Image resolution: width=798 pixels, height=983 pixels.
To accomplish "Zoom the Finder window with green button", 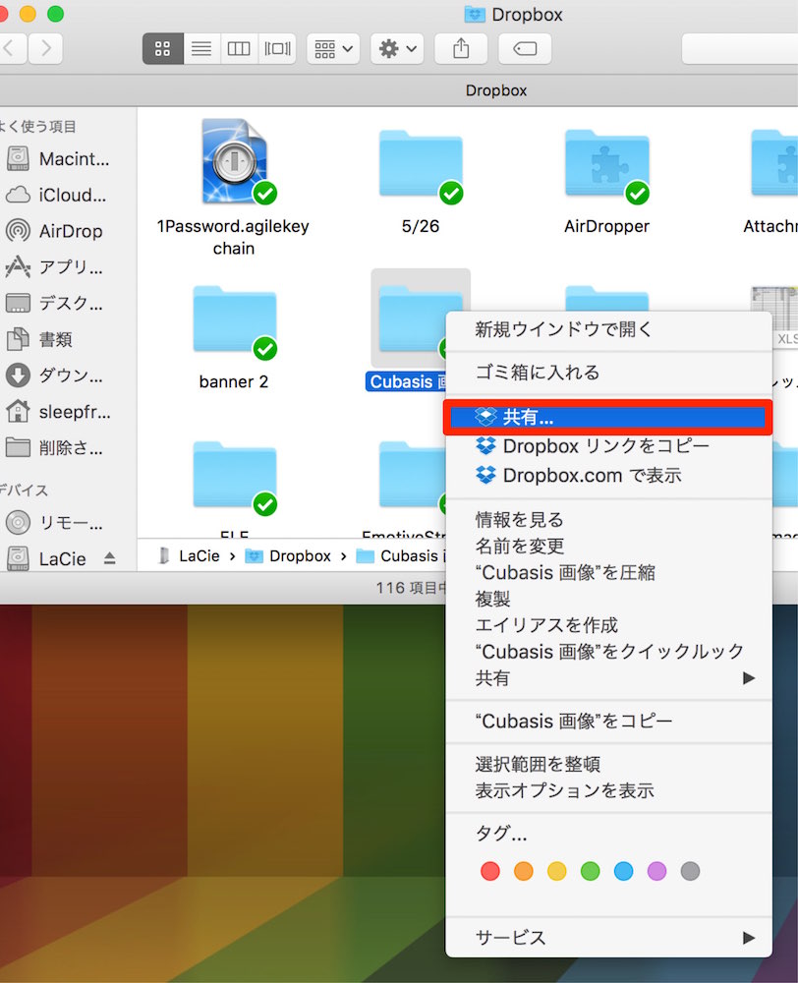I will tap(56, 13).
